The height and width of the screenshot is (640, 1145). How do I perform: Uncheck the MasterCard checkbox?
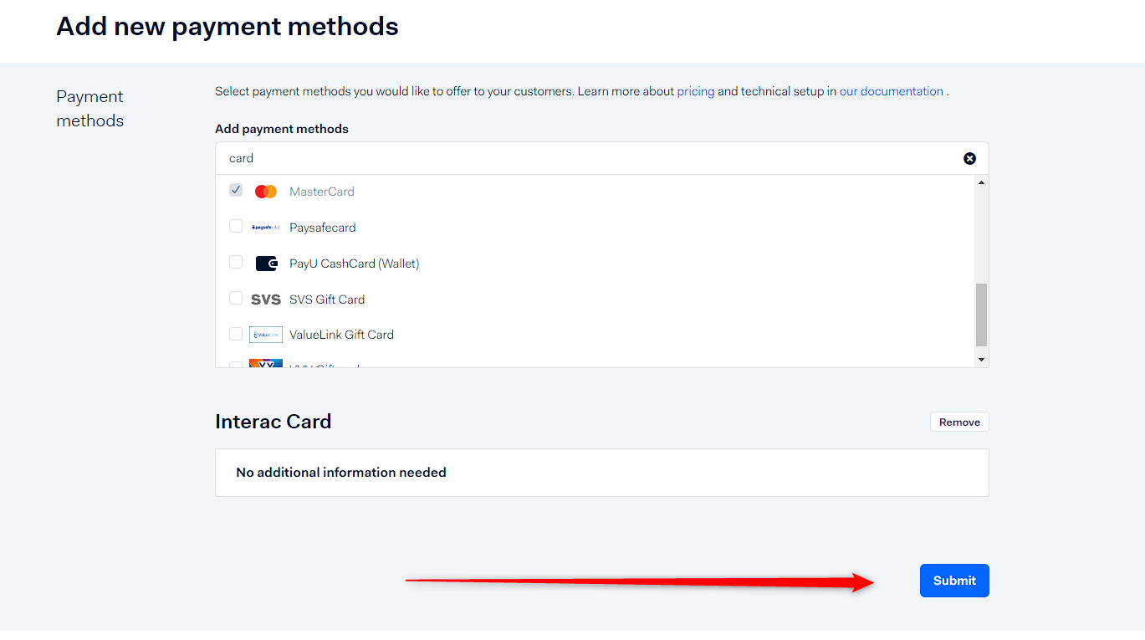coord(236,191)
